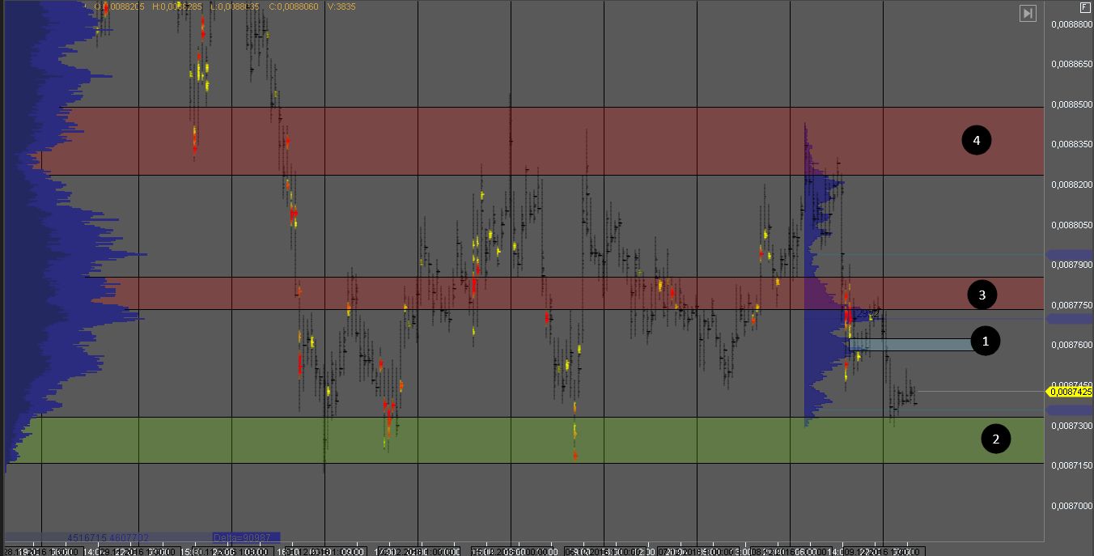Screen dimensions: 1094x556
Task: Click the blue level marker above 0,0087300
Action: click(1070, 411)
